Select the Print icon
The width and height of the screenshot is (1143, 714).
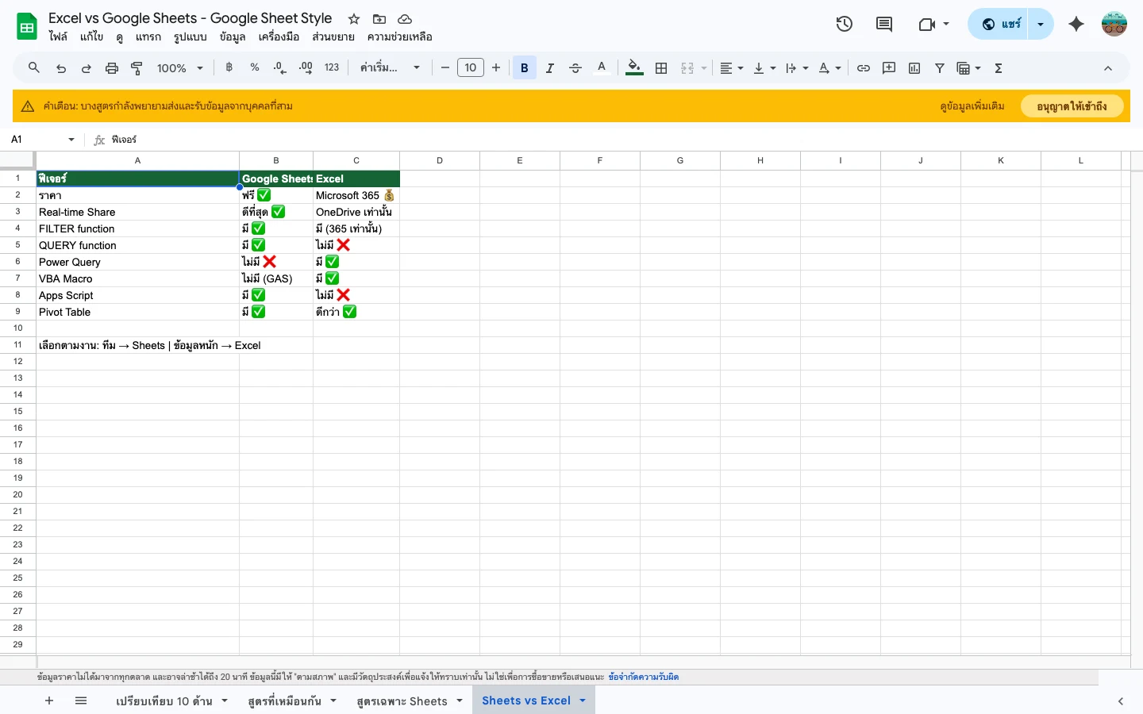pos(111,67)
